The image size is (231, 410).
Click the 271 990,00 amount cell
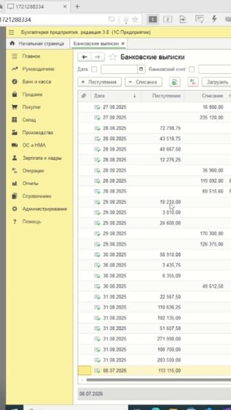[169, 339]
